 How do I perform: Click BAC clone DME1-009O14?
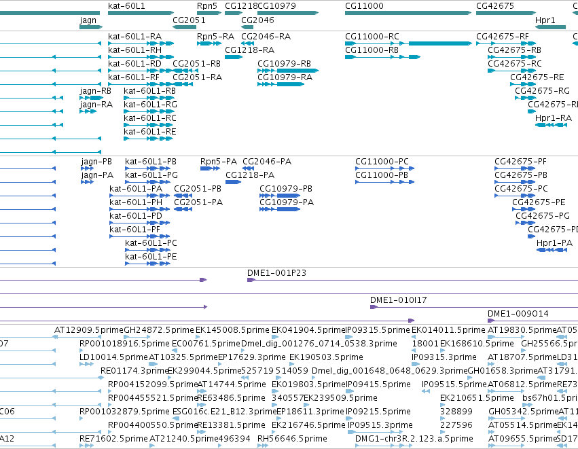tap(518, 314)
